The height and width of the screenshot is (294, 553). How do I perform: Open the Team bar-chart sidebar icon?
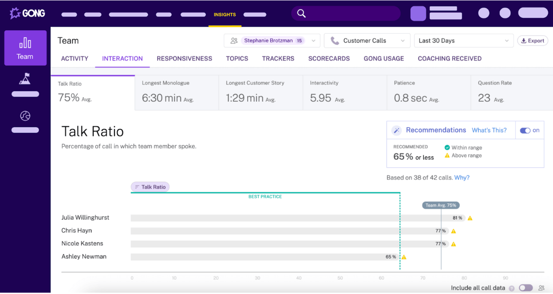tap(25, 43)
